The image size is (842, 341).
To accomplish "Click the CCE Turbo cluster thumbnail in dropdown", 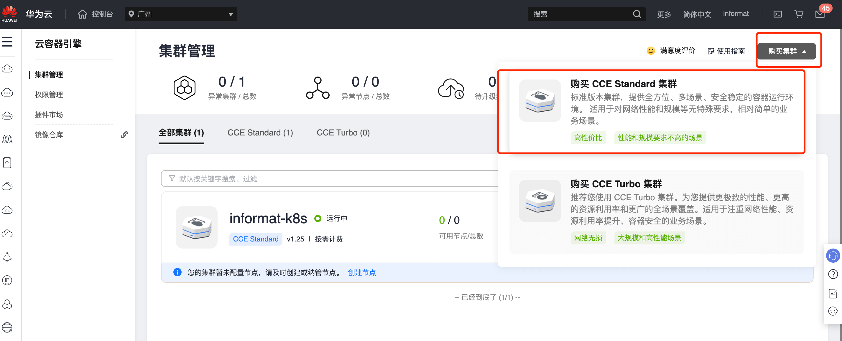I will pyautogui.click(x=540, y=201).
